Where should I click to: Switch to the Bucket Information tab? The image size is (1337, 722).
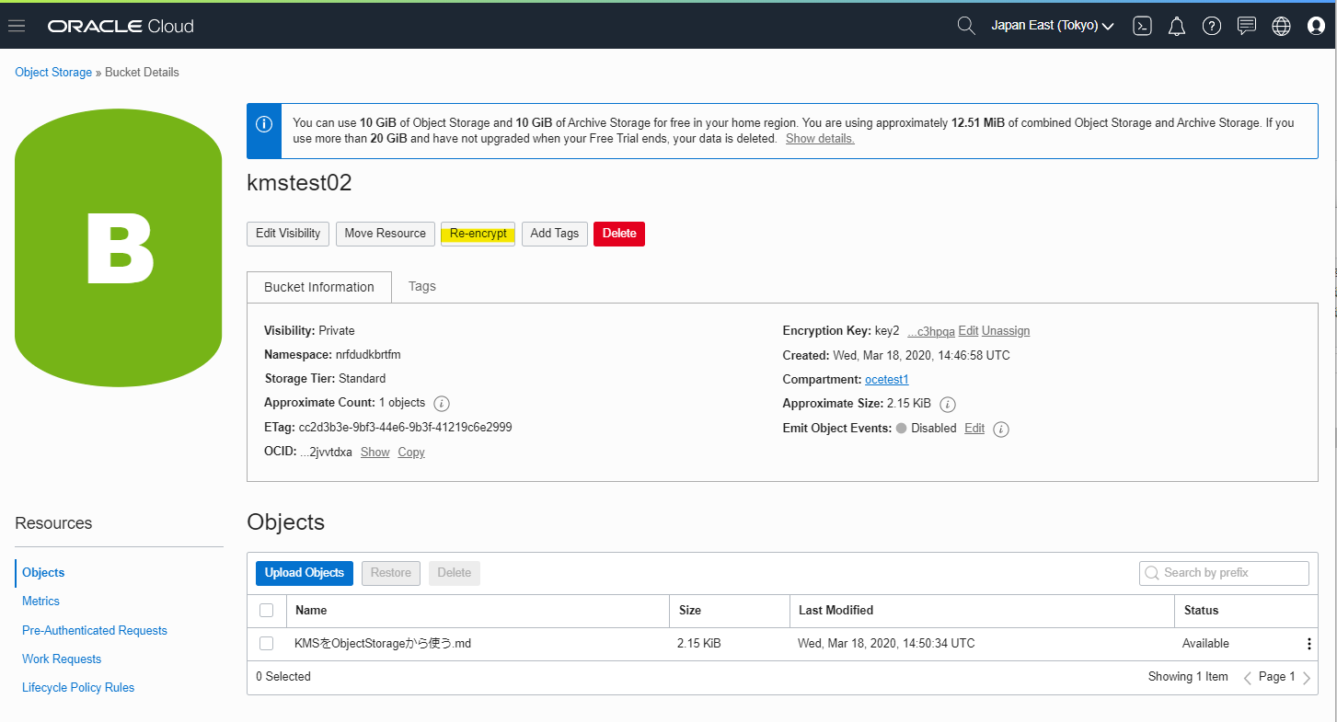(x=319, y=287)
